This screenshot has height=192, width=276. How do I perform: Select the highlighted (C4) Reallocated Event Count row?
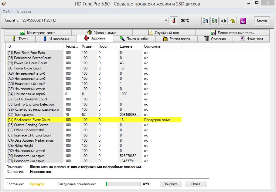coord(94,120)
